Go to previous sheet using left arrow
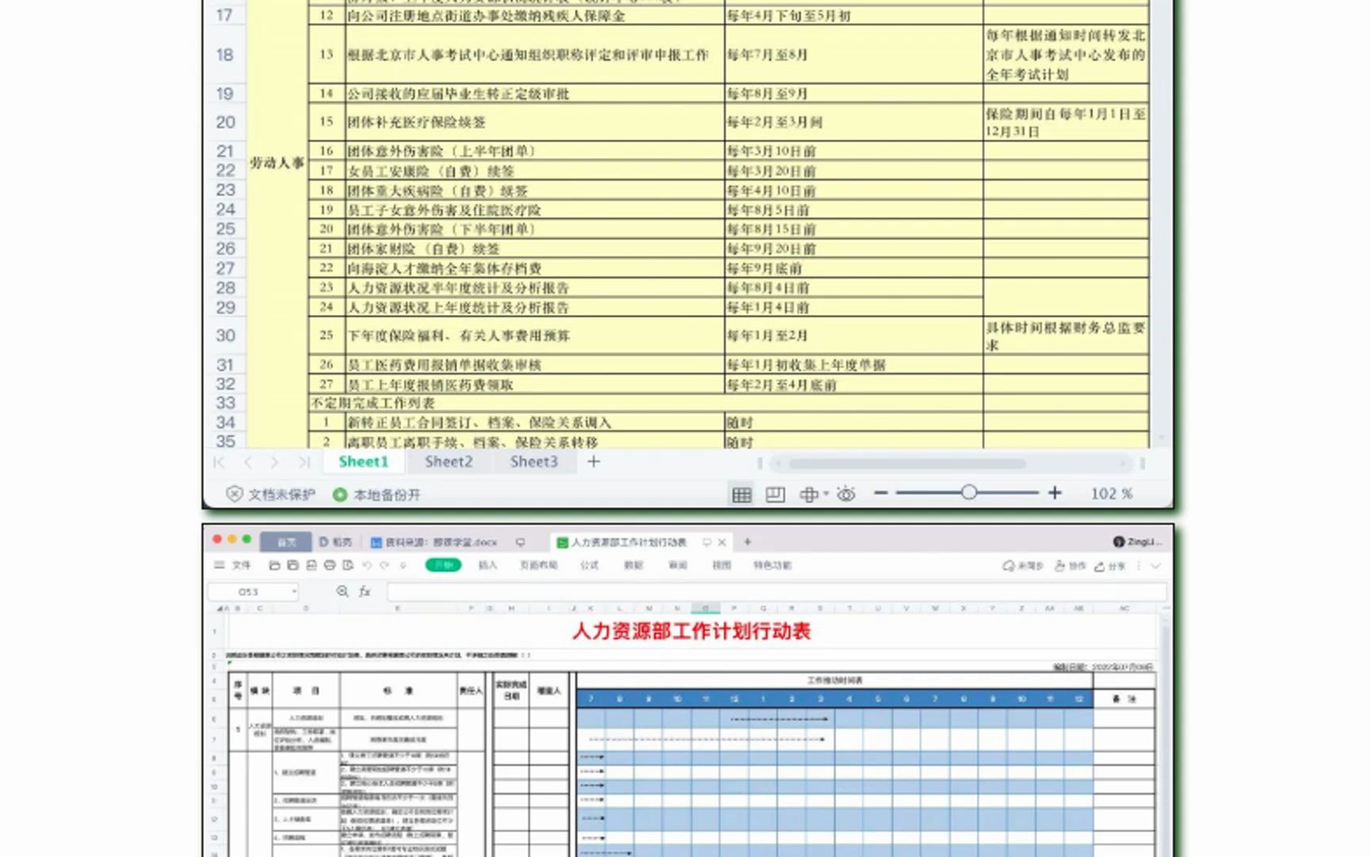This screenshot has height=857, width=1371. click(x=248, y=462)
